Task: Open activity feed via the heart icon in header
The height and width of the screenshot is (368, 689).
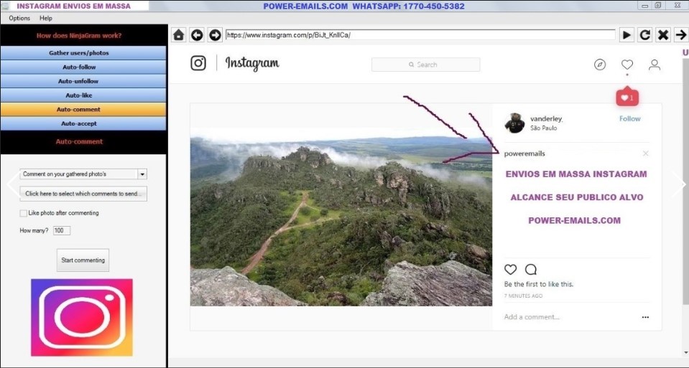Action: 627,65
